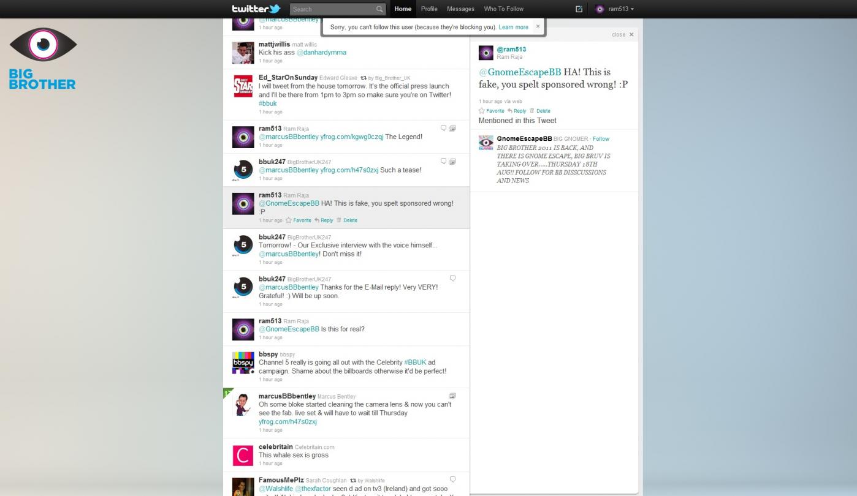Follow GnomeEscapeBB in the details pane

(601, 139)
